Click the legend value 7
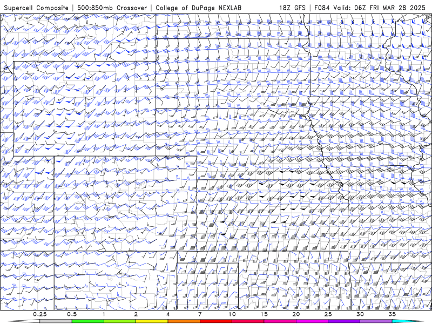Screen dimensions: 432x324 (x=200, y=314)
